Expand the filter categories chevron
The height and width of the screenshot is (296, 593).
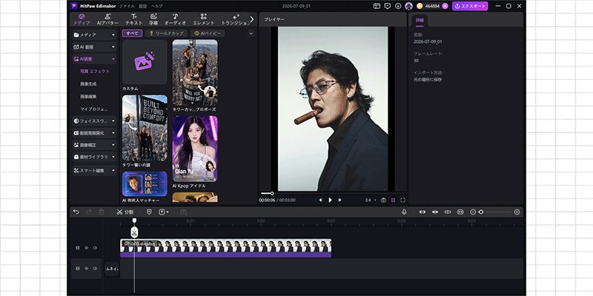pyautogui.click(x=251, y=33)
